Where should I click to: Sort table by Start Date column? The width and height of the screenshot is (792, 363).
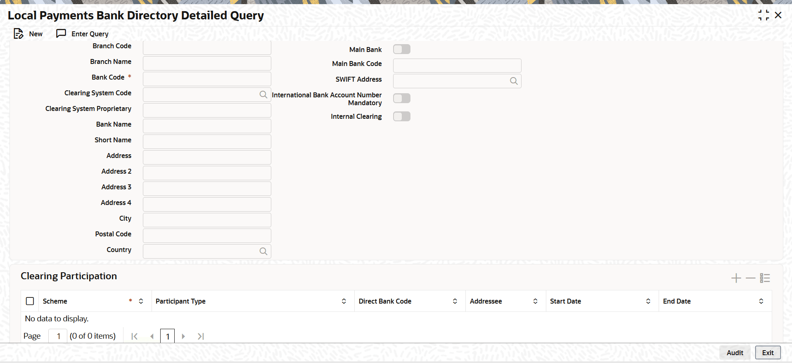[648, 301]
